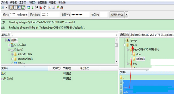174x94 pixels.
Task: Expand the C: (OSDisk) node
Action: (x=9, y=45)
